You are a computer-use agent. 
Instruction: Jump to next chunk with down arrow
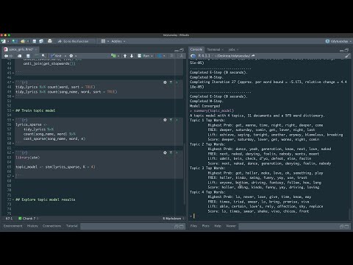point(132,56)
